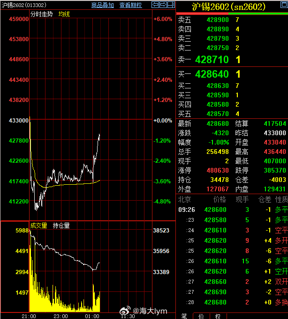Click the 459000 price axis label
The width and height of the screenshot is (288, 319).
point(19,19)
